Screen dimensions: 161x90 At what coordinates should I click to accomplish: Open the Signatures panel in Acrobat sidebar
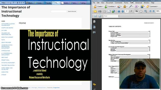[x=94, y=32]
